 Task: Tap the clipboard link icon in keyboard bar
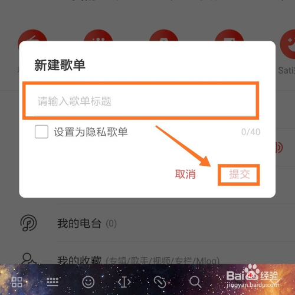point(160,282)
